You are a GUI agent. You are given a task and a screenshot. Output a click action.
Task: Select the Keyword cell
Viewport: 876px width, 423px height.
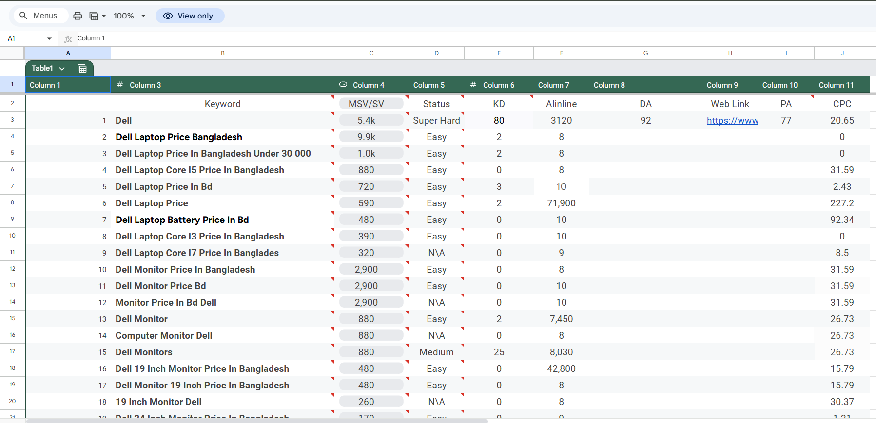(x=223, y=104)
